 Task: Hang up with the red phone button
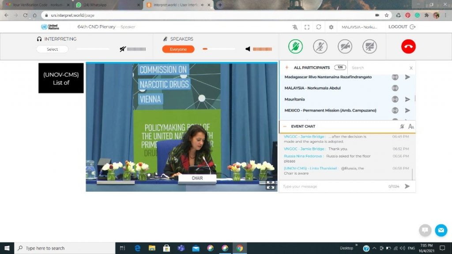(x=408, y=47)
